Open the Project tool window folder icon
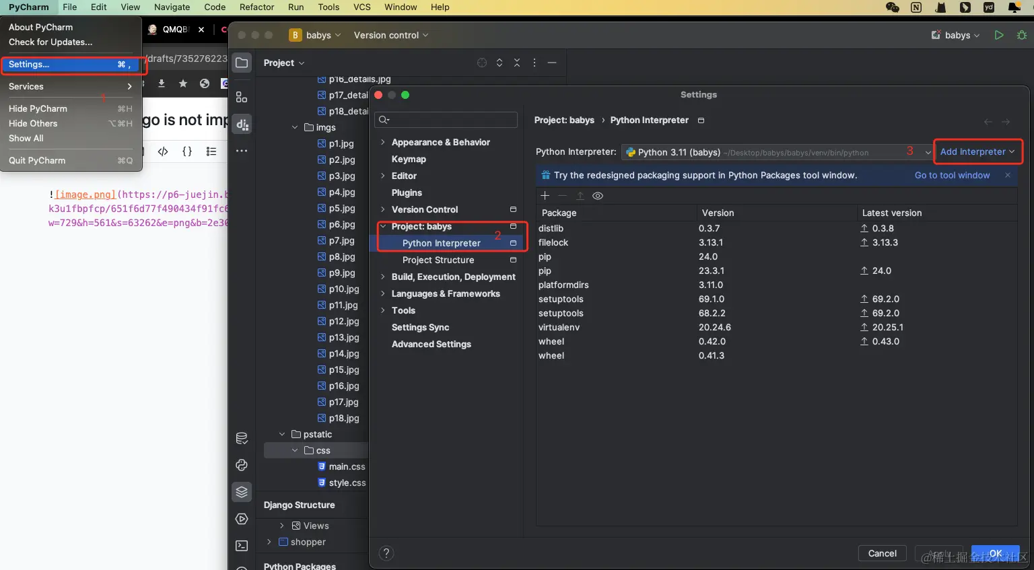This screenshot has height=570, width=1034. [x=242, y=63]
